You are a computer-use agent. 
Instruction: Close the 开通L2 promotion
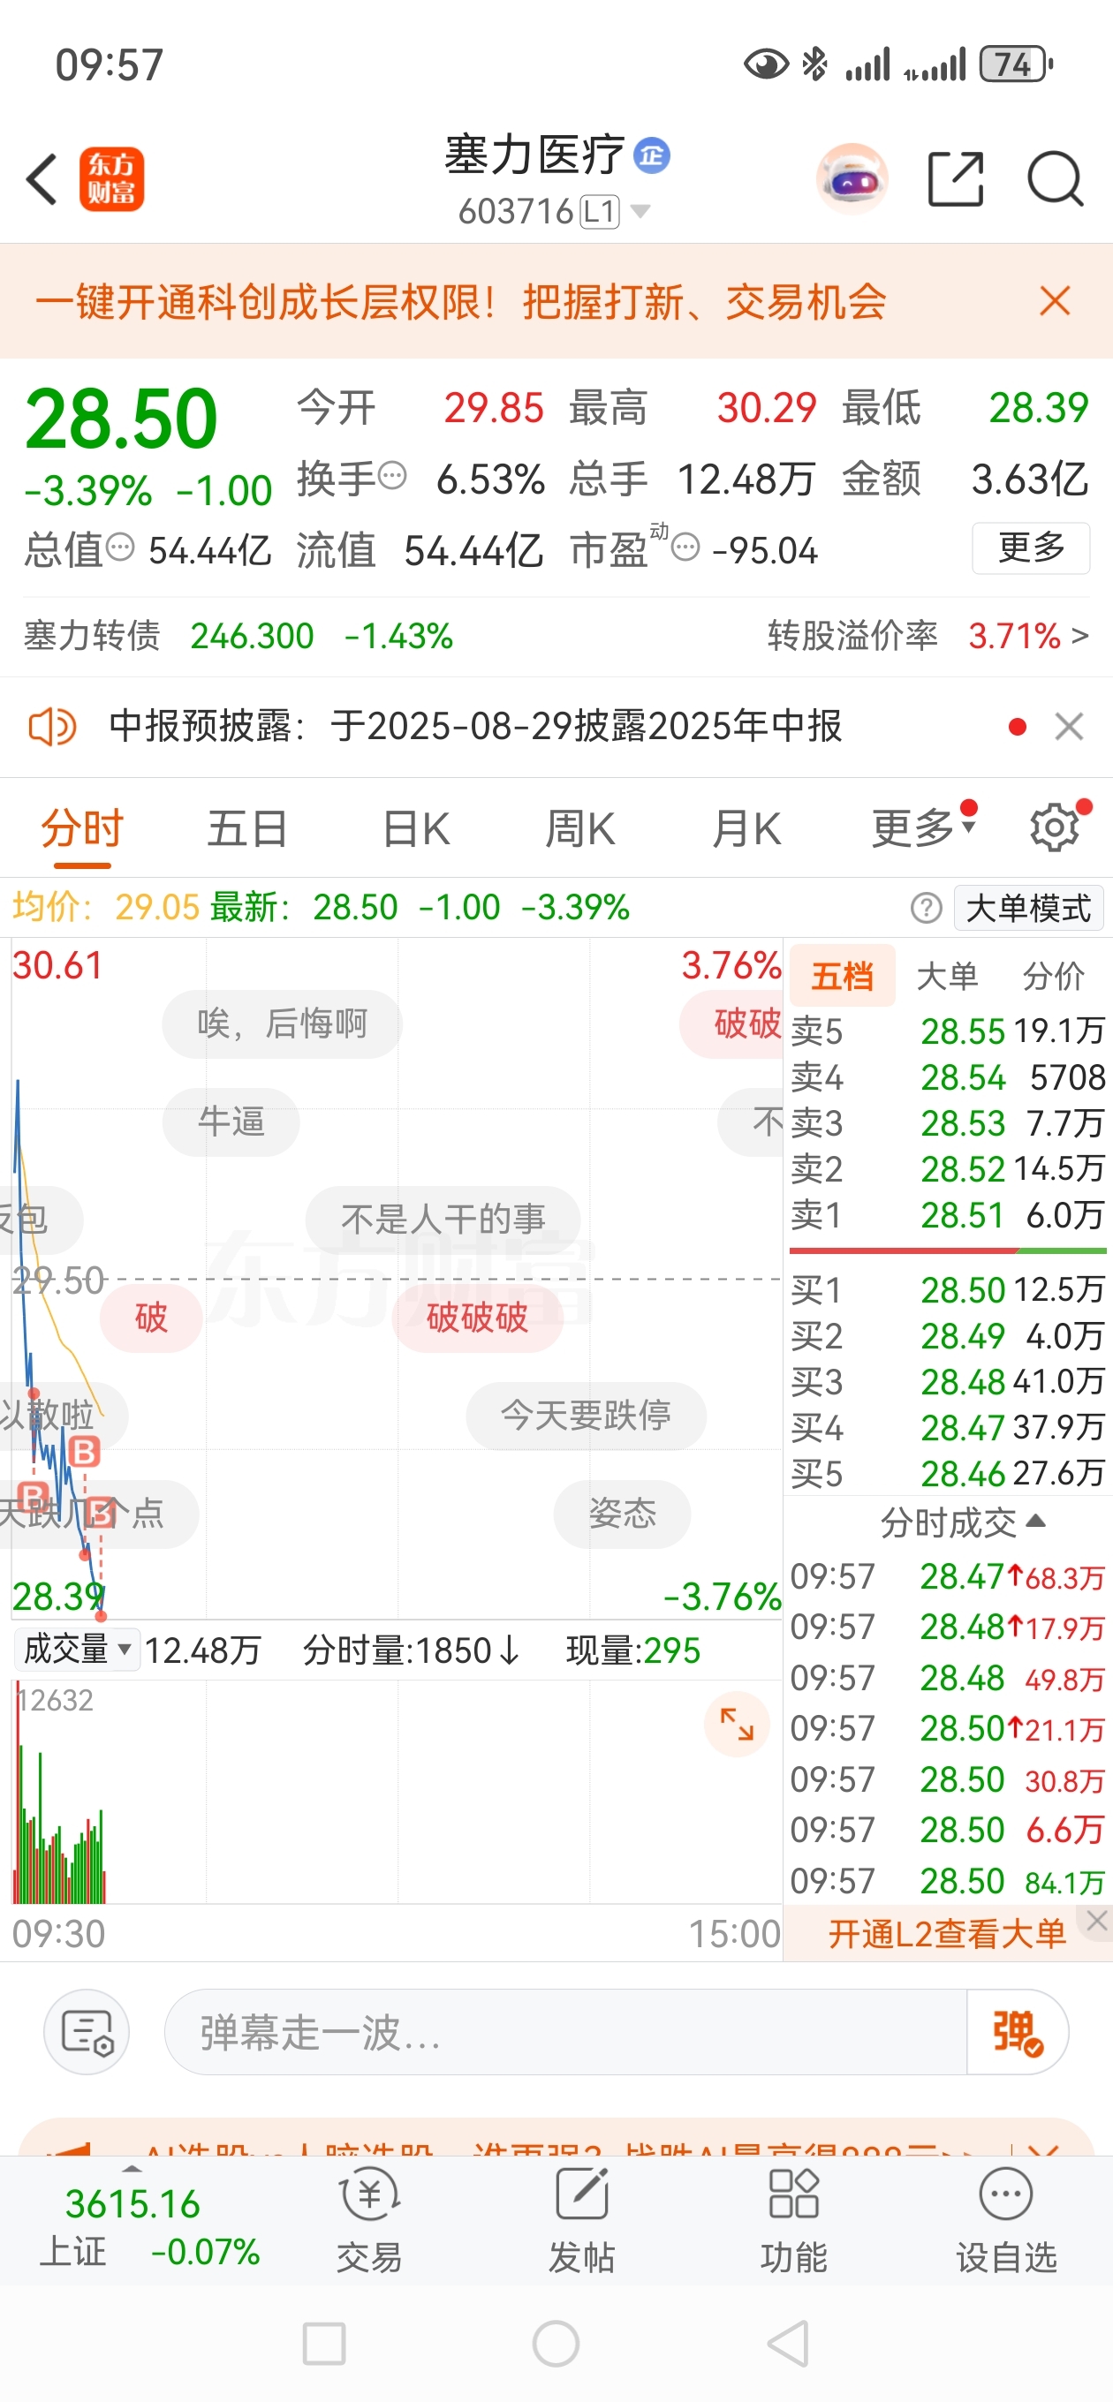[x=1096, y=1920]
